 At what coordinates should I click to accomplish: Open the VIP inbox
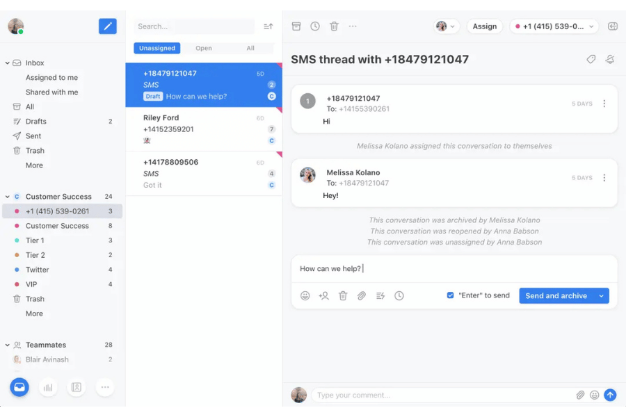coord(31,284)
